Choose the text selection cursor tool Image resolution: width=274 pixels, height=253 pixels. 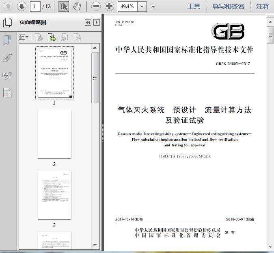[64, 7]
